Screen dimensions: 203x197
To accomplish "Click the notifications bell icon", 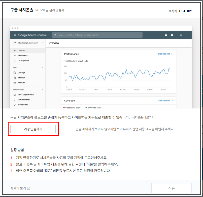I will pos(172,35).
